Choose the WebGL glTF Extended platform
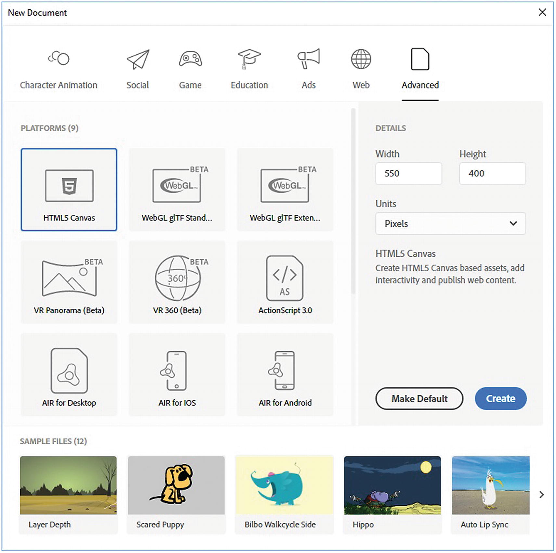 285,190
